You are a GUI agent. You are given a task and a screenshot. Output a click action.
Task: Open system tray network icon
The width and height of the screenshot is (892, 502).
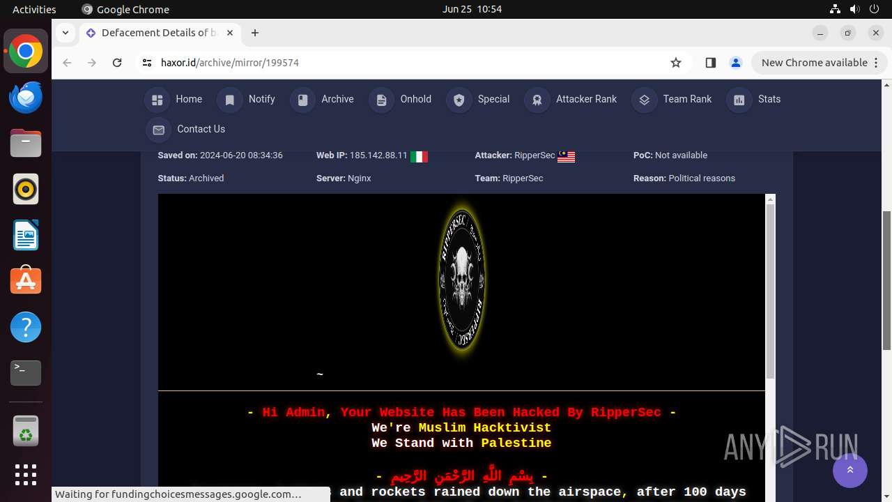click(835, 9)
